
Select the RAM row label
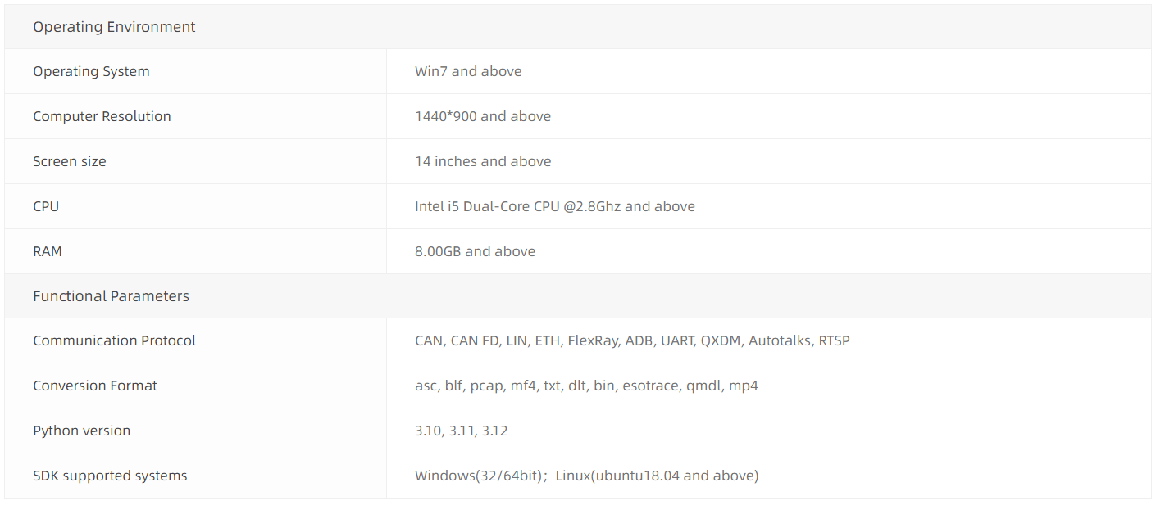48,251
